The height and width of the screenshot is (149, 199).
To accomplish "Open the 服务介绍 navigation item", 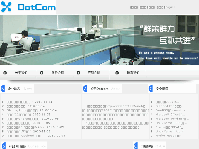I will coord(58,73).
